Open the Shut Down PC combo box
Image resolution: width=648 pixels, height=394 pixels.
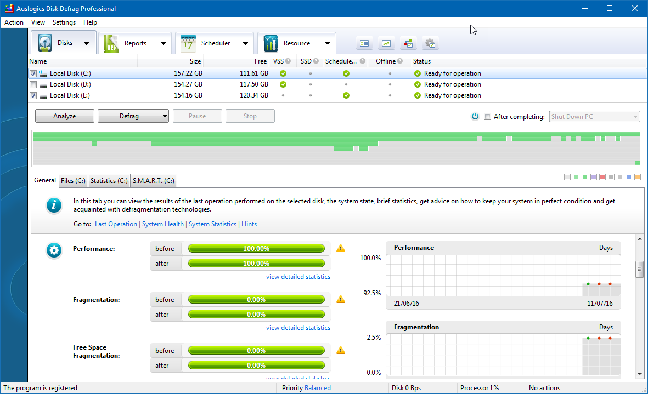594,116
